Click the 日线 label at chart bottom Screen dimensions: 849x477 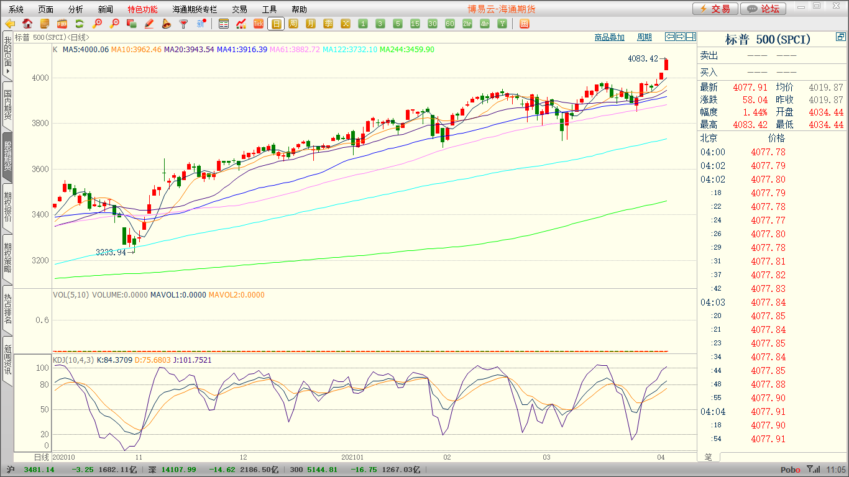[40, 457]
